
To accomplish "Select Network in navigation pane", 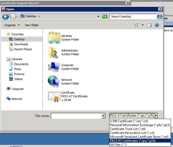I will (x=17, y=99).
